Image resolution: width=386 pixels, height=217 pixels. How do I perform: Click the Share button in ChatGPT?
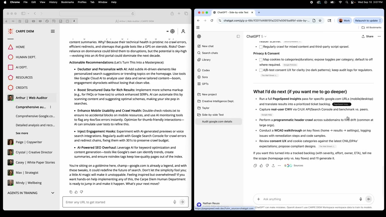(368, 36)
